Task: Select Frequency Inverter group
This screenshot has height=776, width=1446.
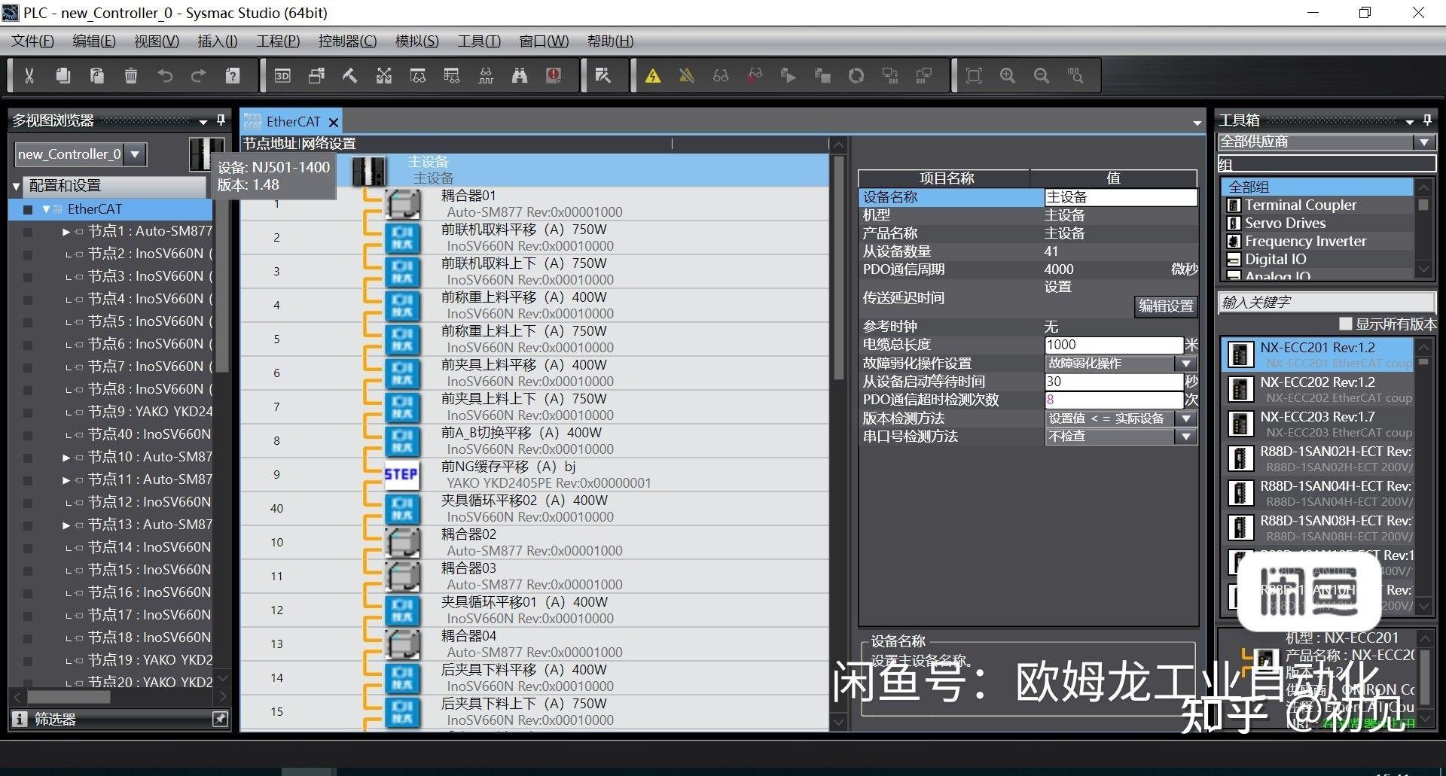Action: point(1305,241)
